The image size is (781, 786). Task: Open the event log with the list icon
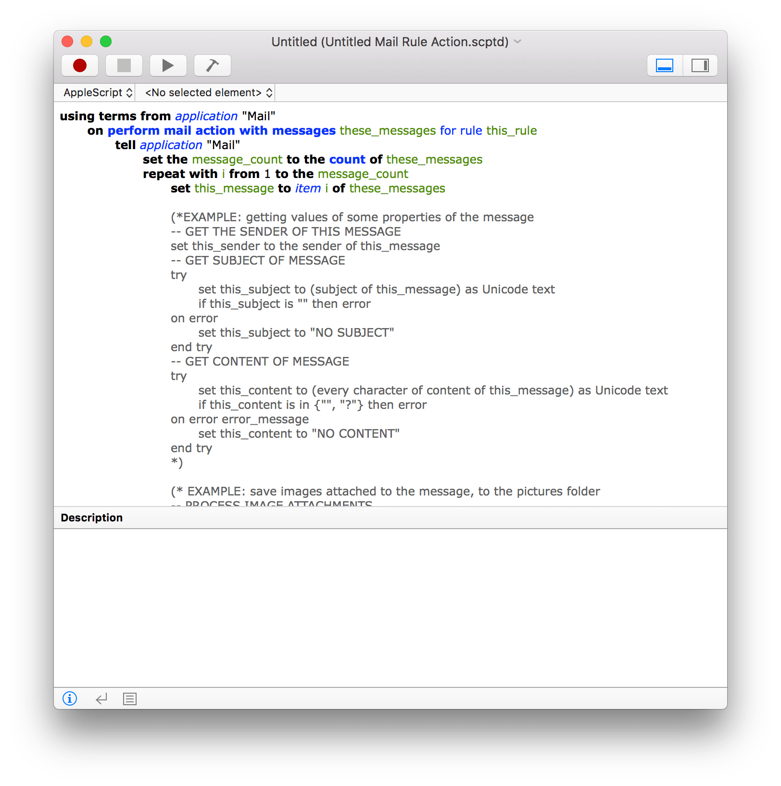click(x=129, y=699)
